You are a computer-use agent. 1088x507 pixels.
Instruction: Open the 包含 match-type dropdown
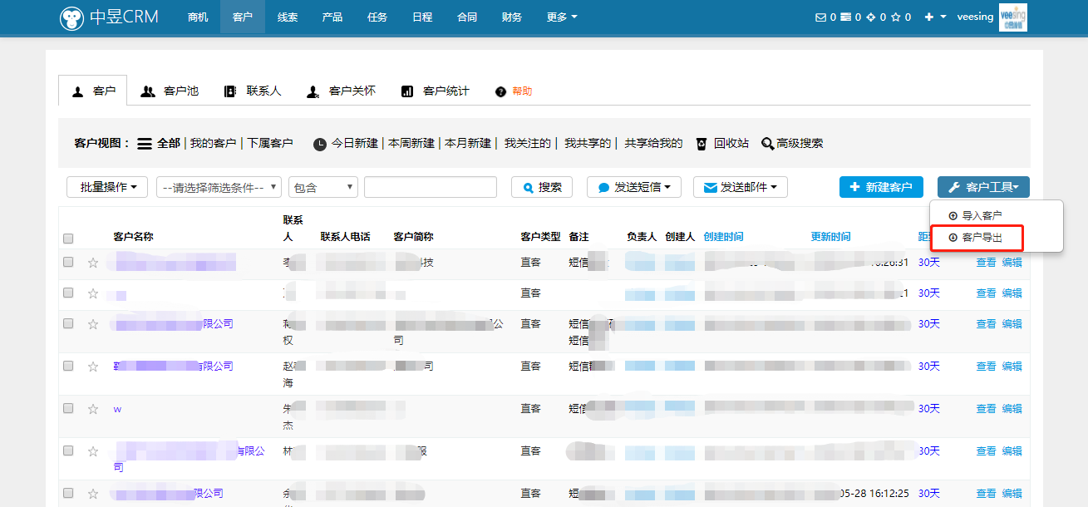pyautogui.click(x=322, y=186)
